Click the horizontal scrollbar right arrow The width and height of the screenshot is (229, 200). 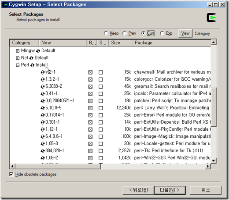coord(207,166)
